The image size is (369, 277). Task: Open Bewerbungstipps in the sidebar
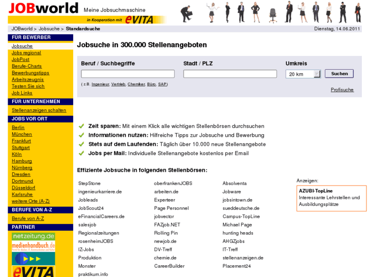click(30, 73)
